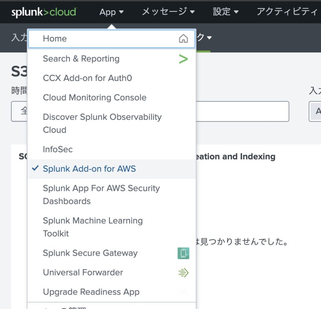The height and width of the screenshot is (309, 321).
Task: Open Search & Reporting from the App menu
Action: (81, 59)
